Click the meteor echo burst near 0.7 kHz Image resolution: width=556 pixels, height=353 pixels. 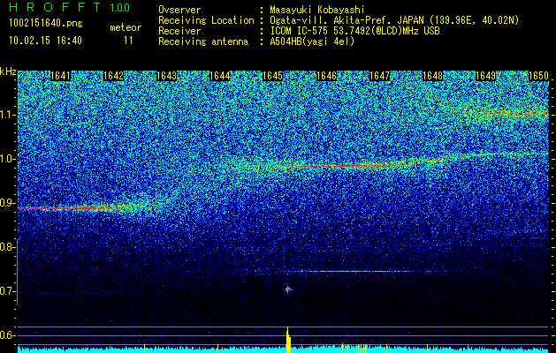tap(288, 289)
